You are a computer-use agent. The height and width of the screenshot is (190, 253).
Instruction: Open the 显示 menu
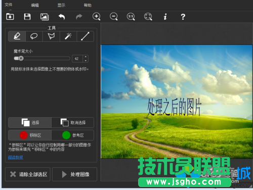point(61,5)
